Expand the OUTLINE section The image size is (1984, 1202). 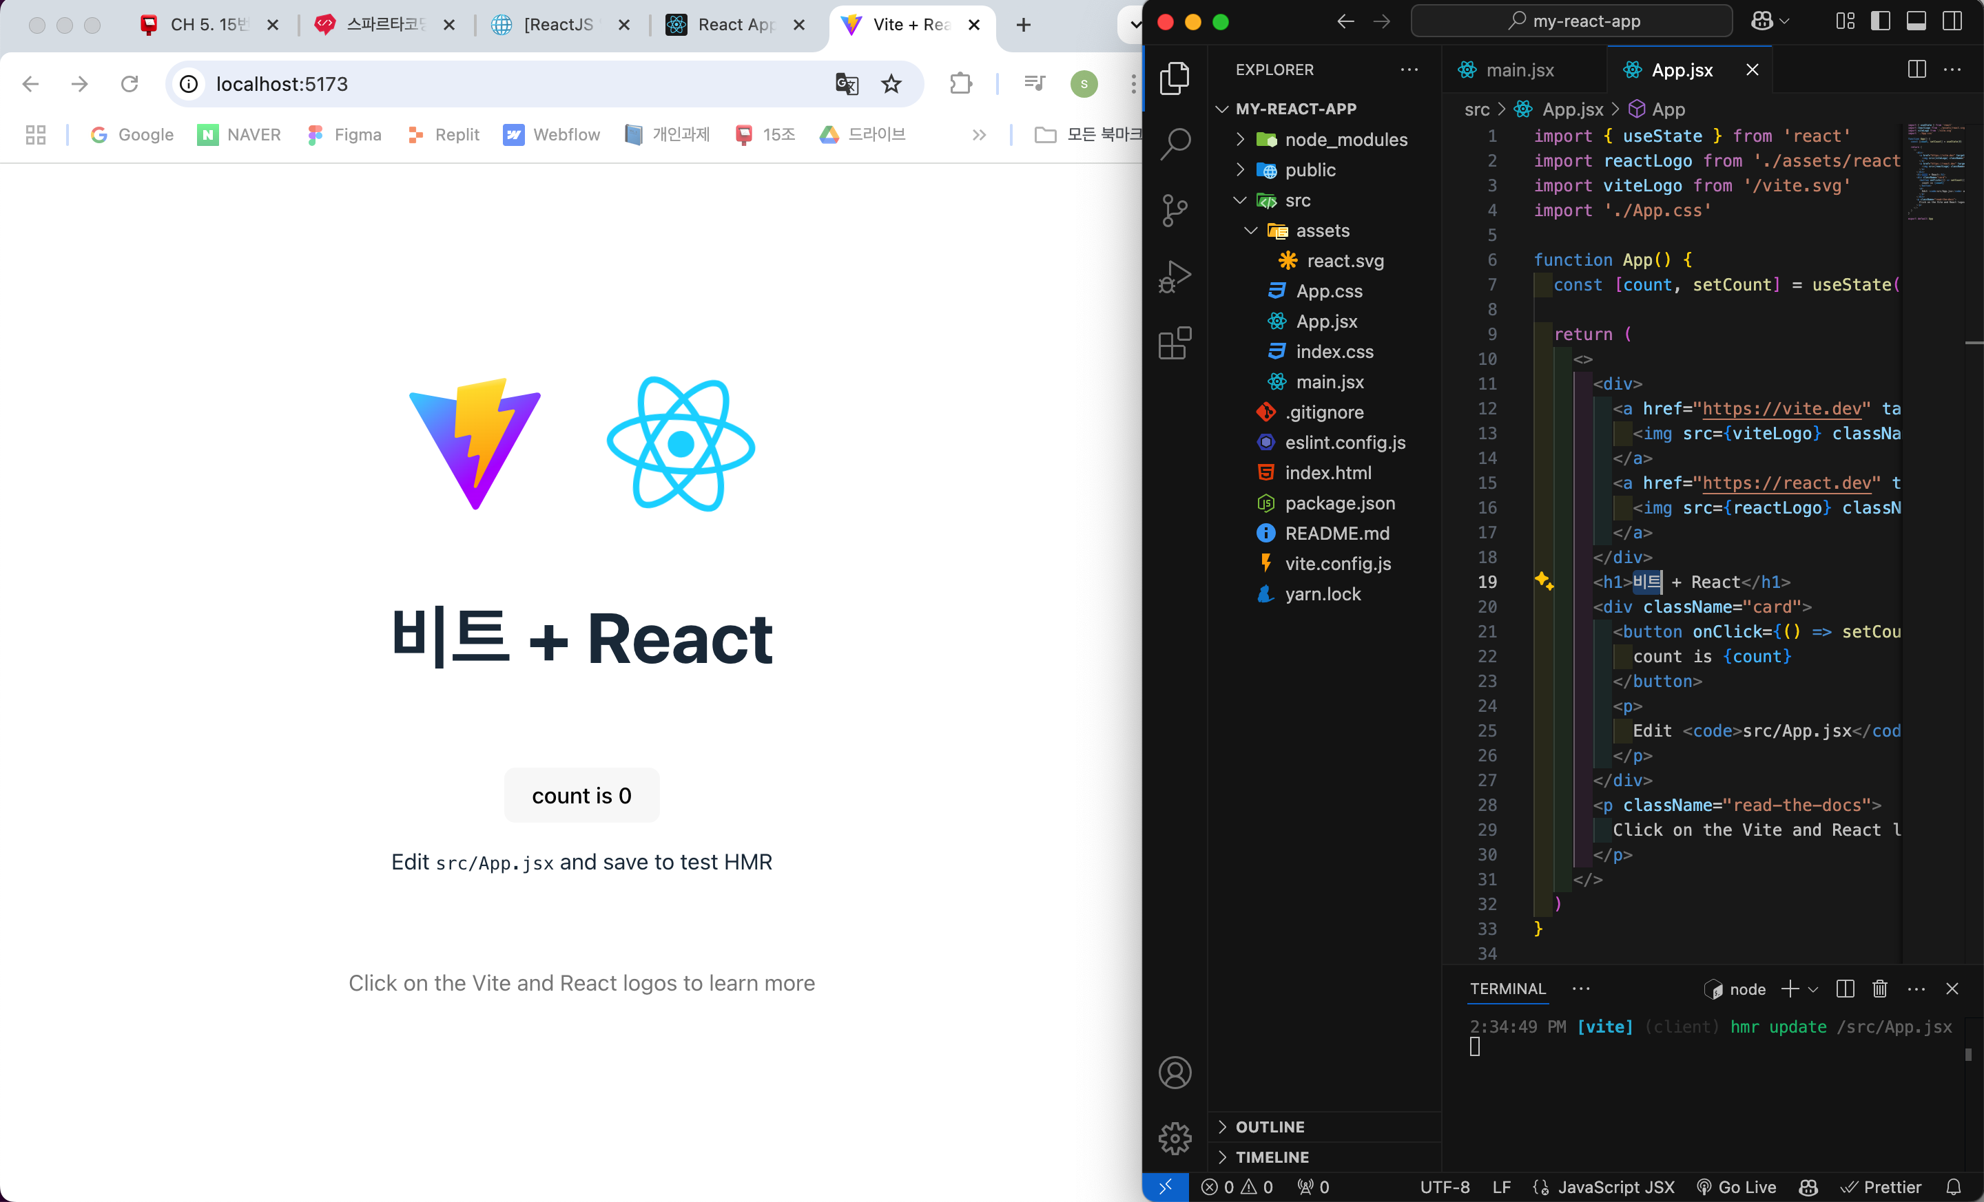coord(1270,1126)
